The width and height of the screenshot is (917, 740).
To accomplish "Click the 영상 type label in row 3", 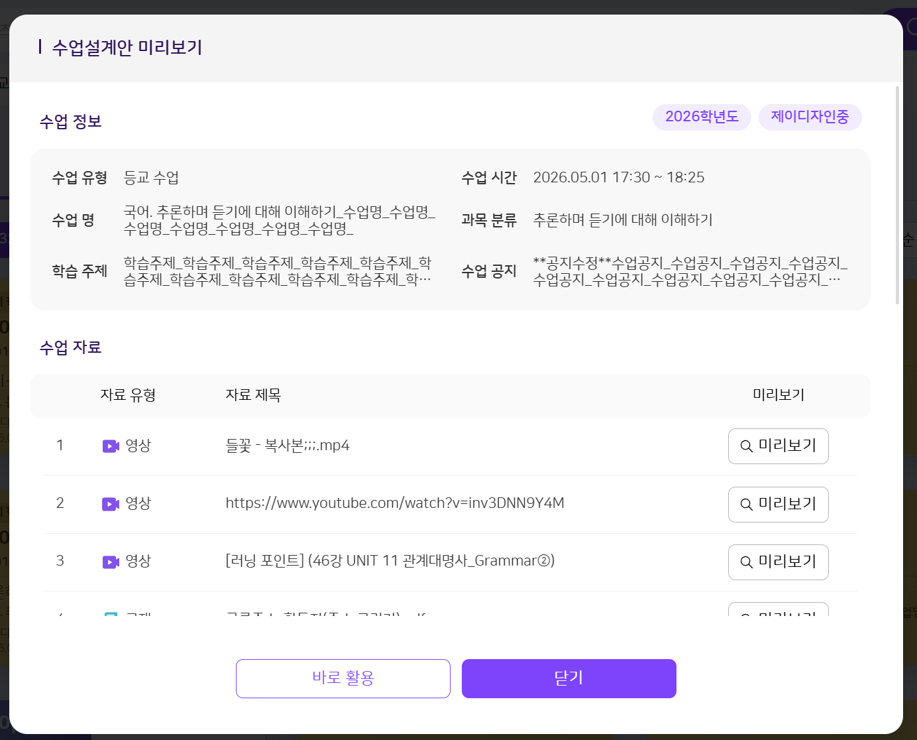I will (138, 561).
